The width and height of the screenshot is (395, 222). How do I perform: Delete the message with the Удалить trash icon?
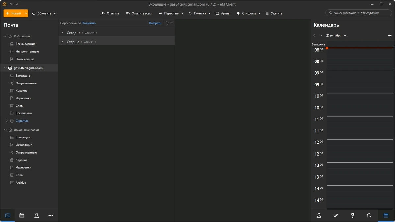(267, 13)
